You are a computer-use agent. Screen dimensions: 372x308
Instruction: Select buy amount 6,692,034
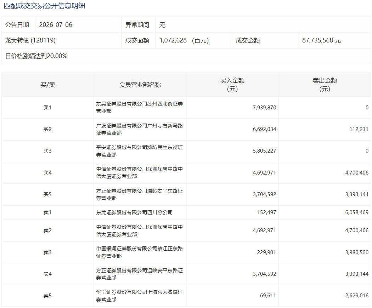[x=265, y=129]
